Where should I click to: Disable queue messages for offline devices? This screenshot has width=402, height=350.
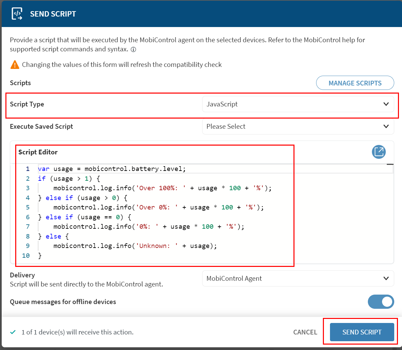point(381,302)
